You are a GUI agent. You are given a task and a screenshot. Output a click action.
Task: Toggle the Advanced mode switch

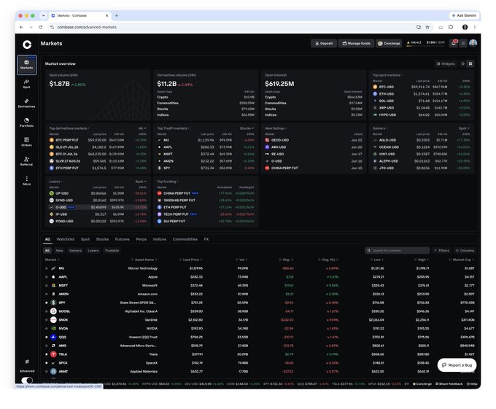pyautogui.click(x=27, y=381)
